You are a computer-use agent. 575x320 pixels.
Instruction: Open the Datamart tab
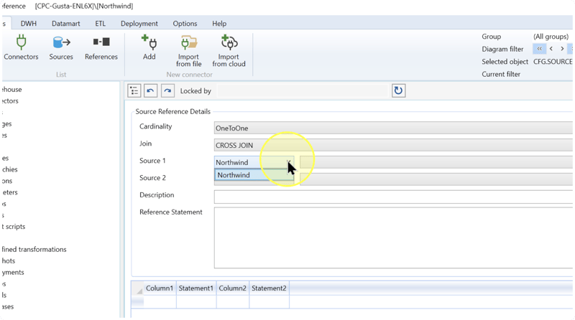(65, 24)
